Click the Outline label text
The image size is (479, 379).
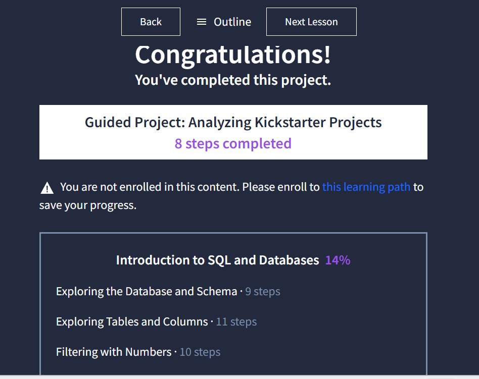232,22
